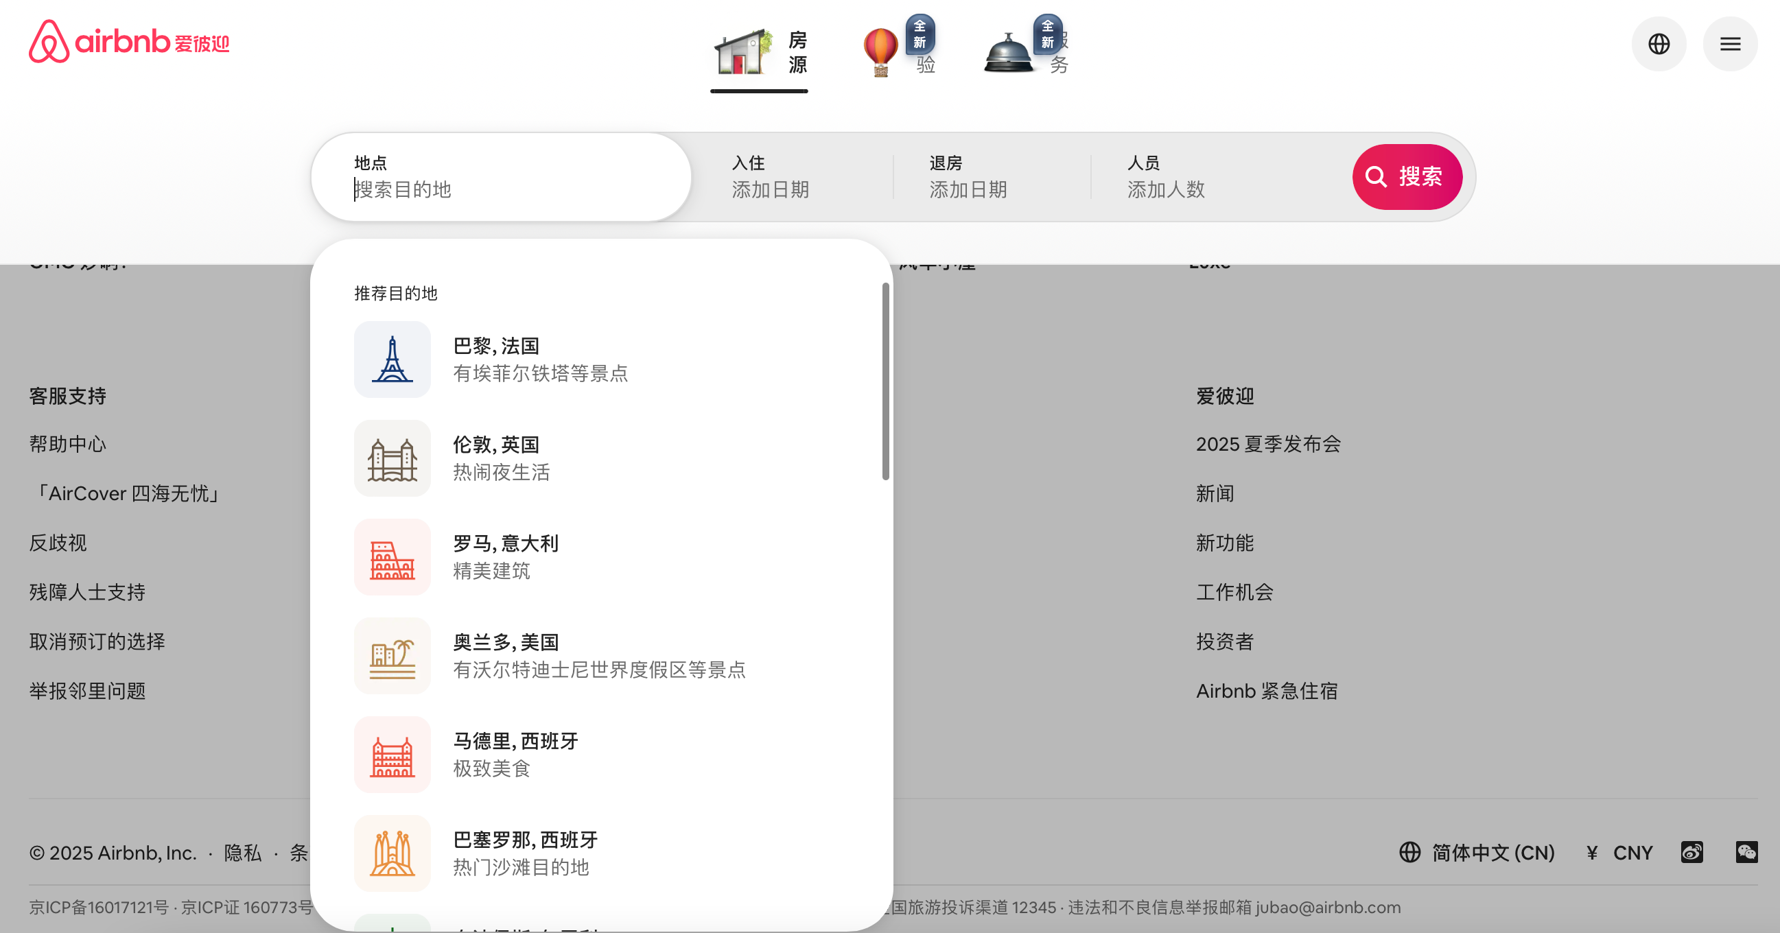The image size is (1780, 933).
Task: Select the Colosseum Rome icon
Action: pos(393,556)
